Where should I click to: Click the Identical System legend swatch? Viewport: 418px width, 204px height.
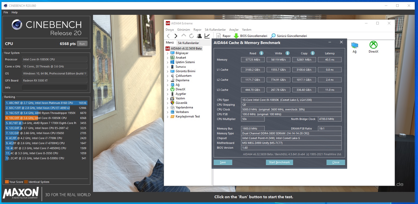coord(26,182)
